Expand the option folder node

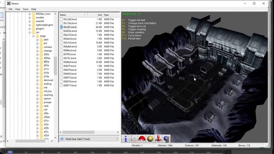point(37,99)
